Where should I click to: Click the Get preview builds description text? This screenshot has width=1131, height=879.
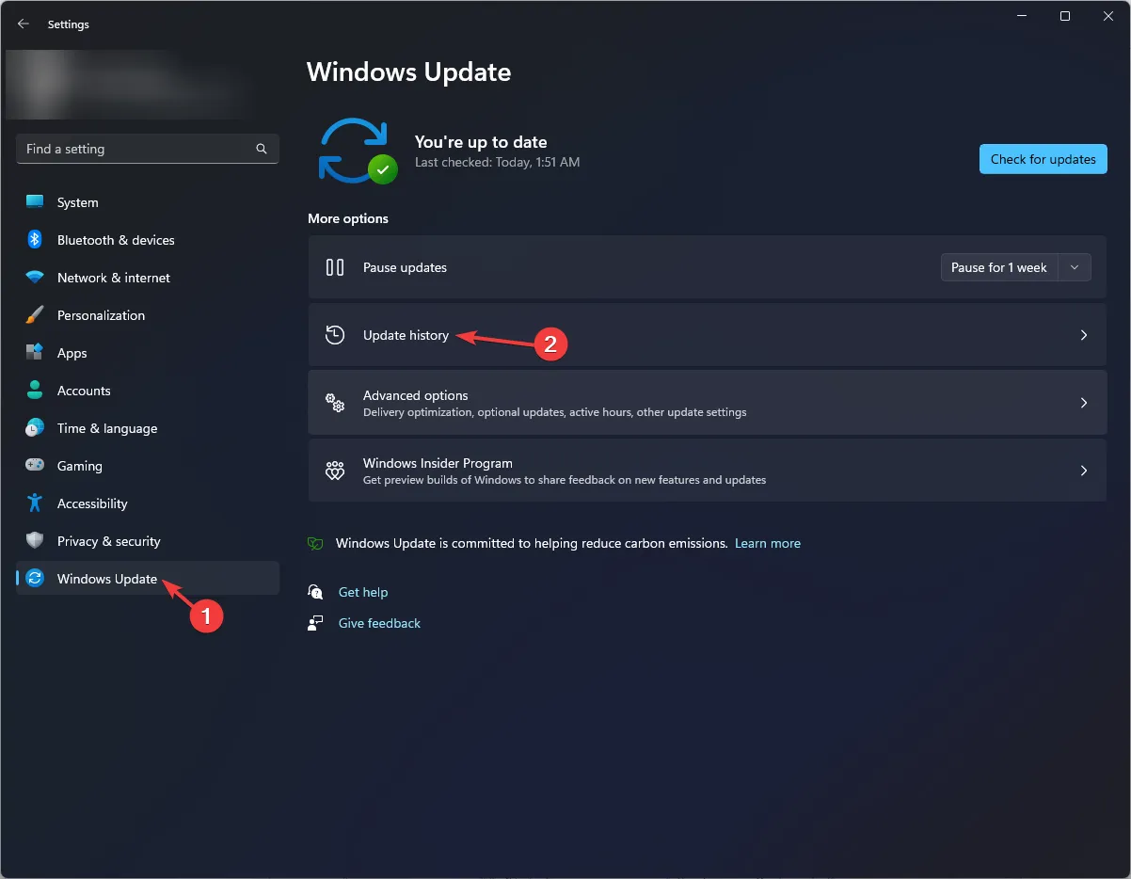coord(565,480)
